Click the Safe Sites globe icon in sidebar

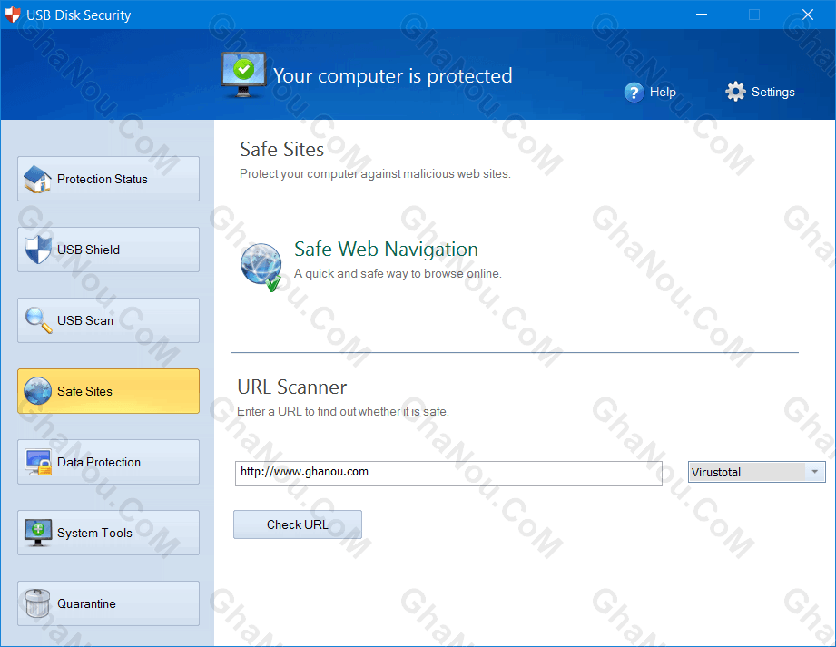click(37, 391)
